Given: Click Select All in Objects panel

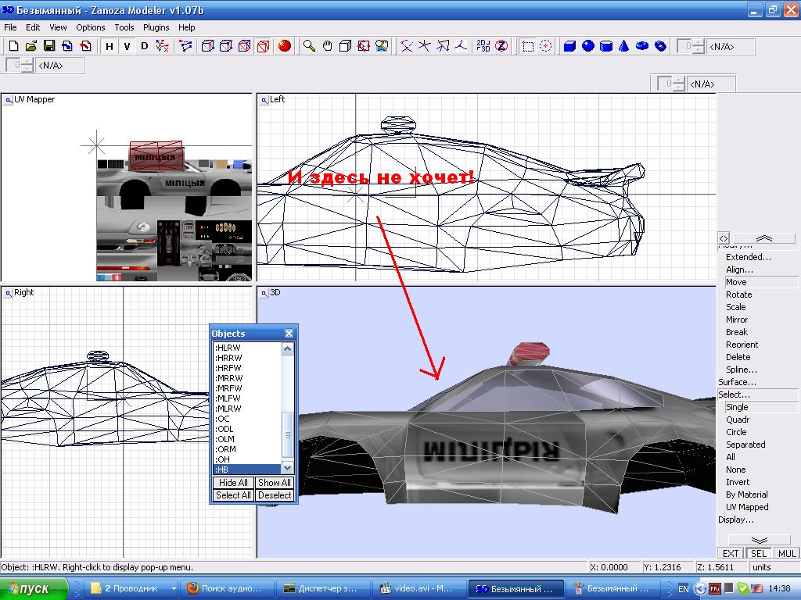Looking at the screenshot, I should 233,495.
